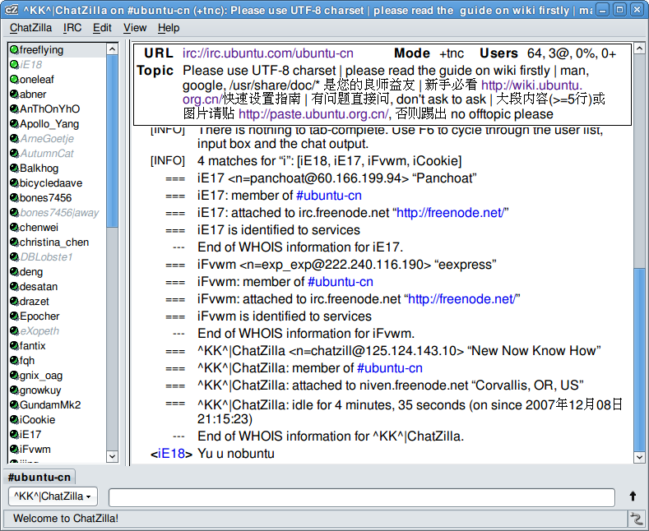
Task: Click the user list scrollbar thumb
Action: (112, 141)
